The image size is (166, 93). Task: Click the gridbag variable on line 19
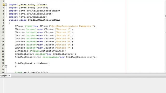pos(40,54)
